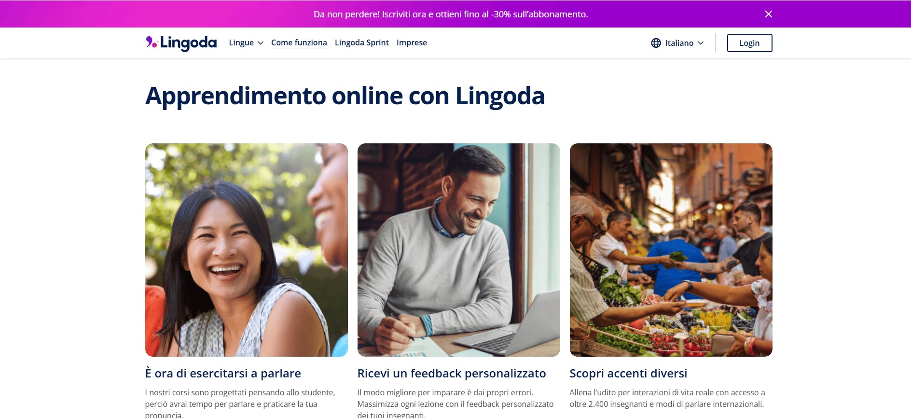The height and width of the screenshot is (418, 911).
Task: Click the promo banner text about -30% discount
Action: click(x=451, y=14)
